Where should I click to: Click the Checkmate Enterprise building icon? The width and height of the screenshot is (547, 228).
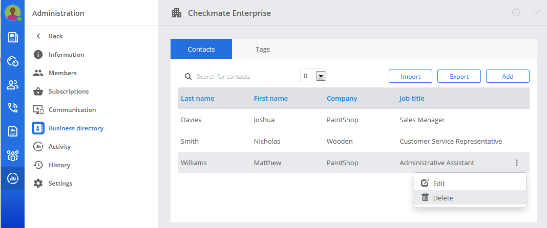[x=177, y=13]
